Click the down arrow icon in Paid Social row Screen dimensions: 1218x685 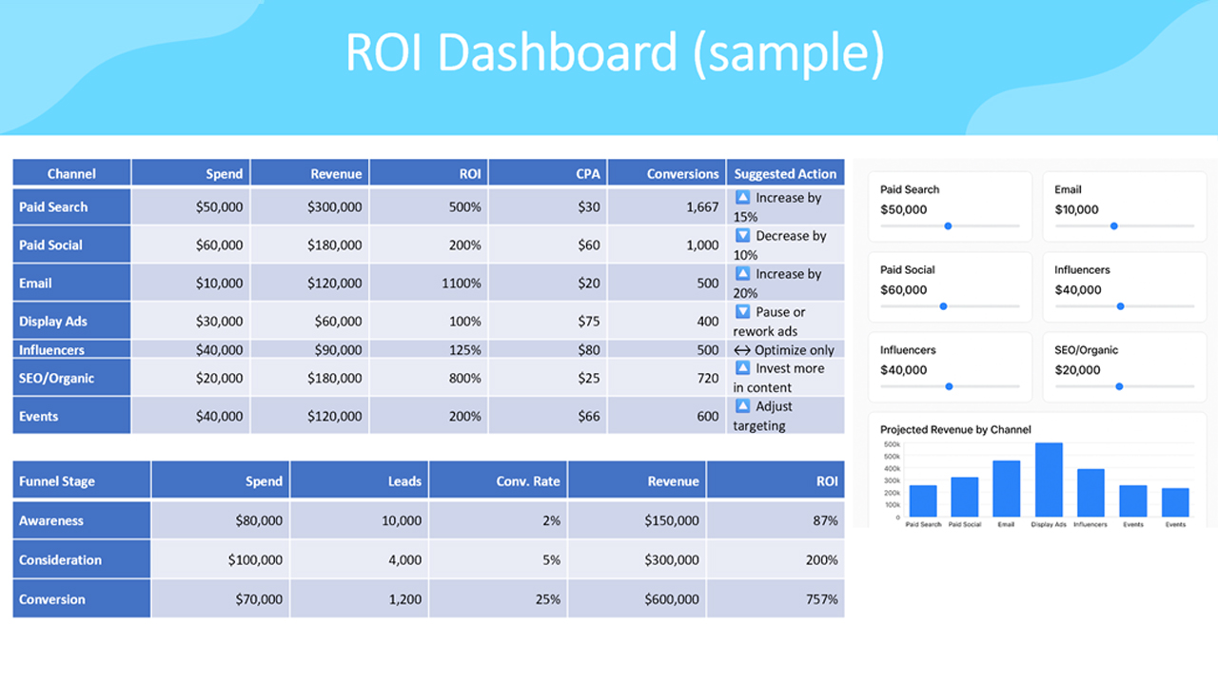(743, 236)
